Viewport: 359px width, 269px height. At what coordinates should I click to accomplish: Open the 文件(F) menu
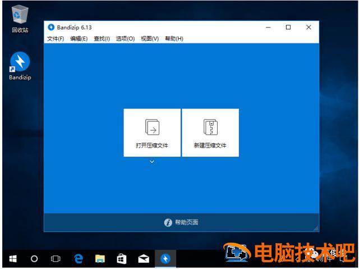click(56, 39)
